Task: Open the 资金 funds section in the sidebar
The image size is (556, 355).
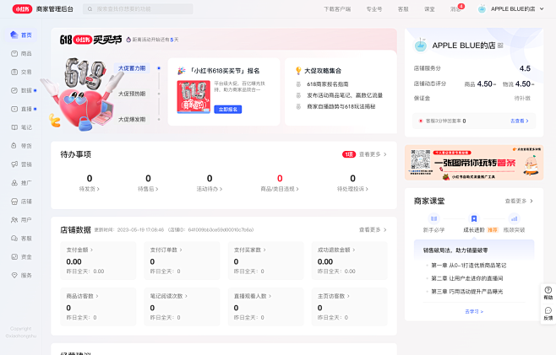Action: [22, 256]
